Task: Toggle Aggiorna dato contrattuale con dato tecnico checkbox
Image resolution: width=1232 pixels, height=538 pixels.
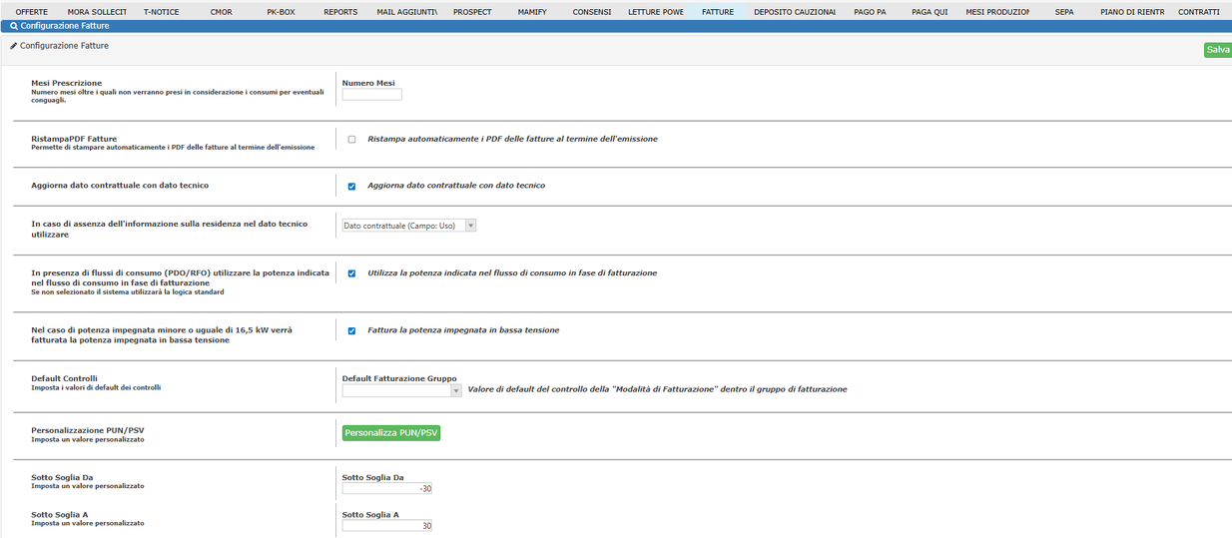Action: (x=351, y=187)
